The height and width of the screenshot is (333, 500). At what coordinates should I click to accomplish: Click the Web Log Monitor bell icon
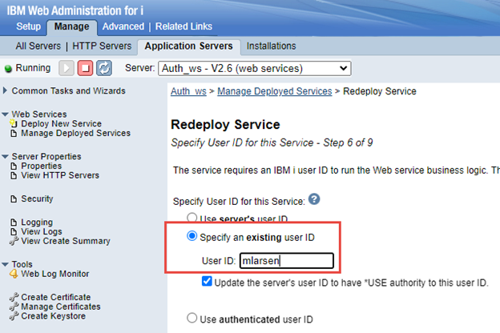pyautogui.click(x=14, y=274)
